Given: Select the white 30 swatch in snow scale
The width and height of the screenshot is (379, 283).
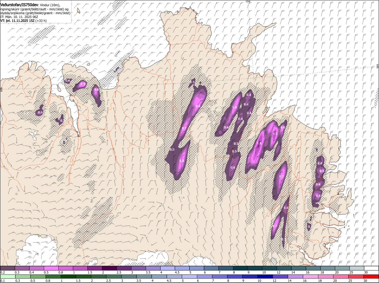Looking at the screenshot, I should [x=371, y=268].
